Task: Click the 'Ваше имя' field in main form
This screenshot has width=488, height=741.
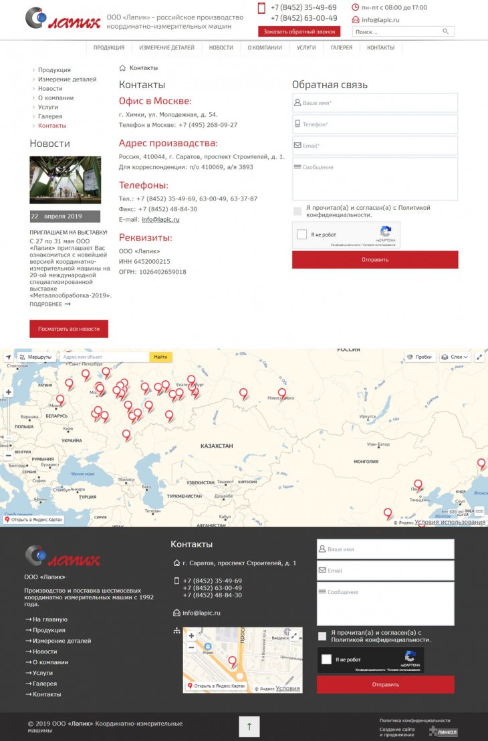Action: [375, 103]
